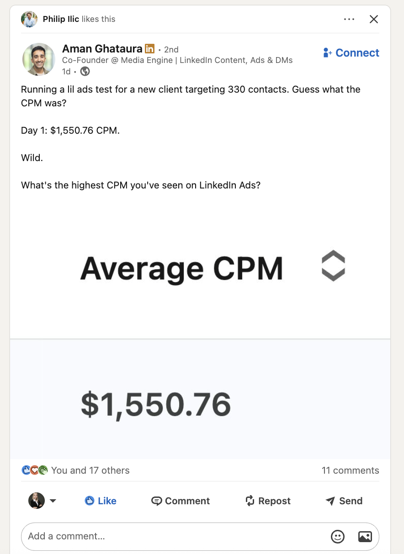This screenshot has height=554, width=404.
Task: Open the 11 comments link
Action: pyautogui.click(x=350, y=470)
